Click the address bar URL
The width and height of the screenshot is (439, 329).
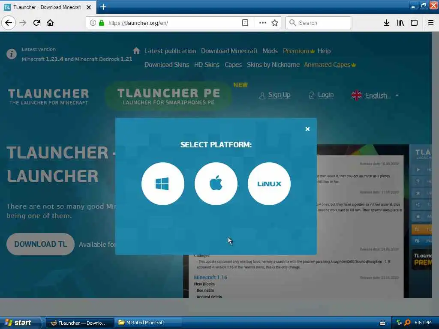click(x=138, y=23)
